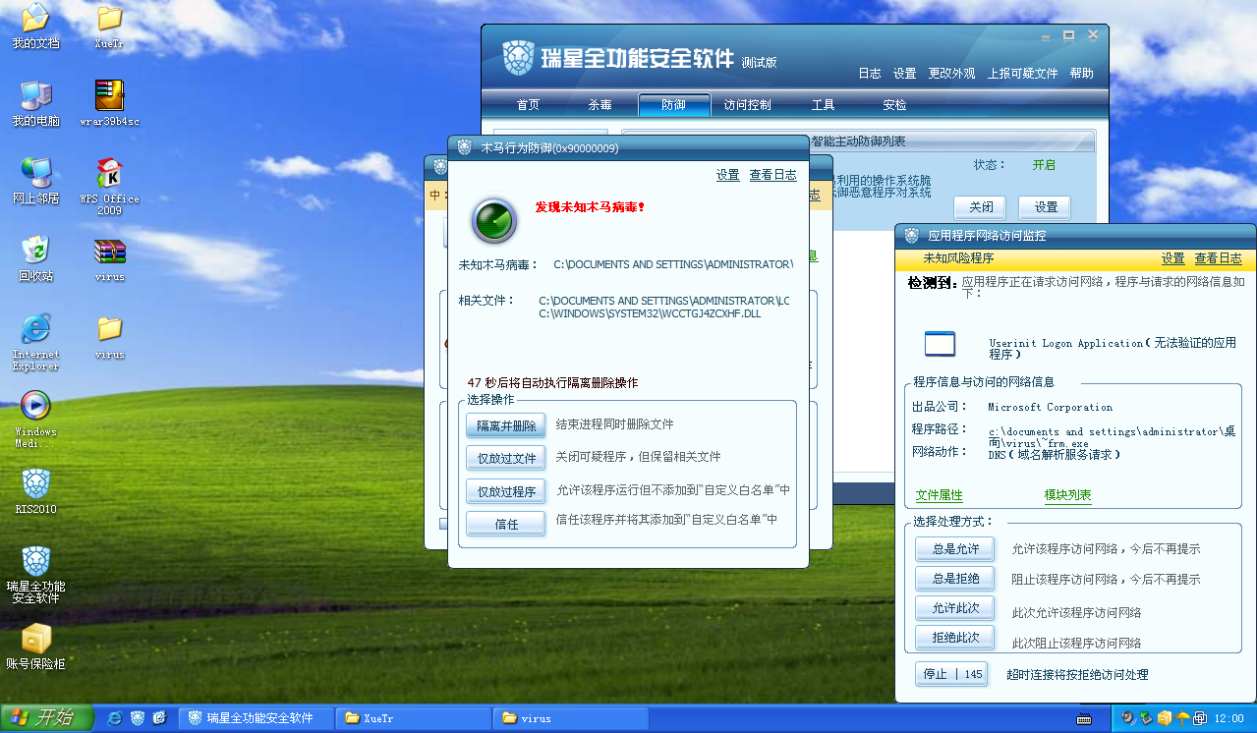Click the 关闭 button beside the 开启 status
This screenshot has width=1257, height=733.
click(981, 207)
